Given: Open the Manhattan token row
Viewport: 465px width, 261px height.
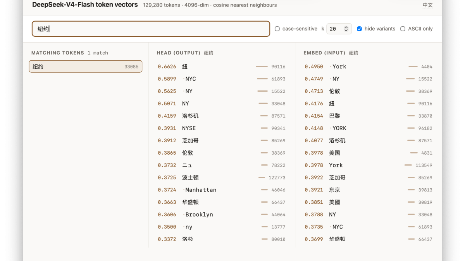Looking at the screenshot, I should (222, 190).
